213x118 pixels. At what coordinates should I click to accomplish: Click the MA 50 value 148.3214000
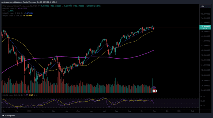(27, 16)
